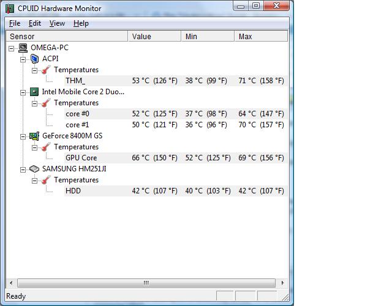Click the OMEGA-PC computer icon
Viewport: 392px width, 306px height.
tap(23, 48)
